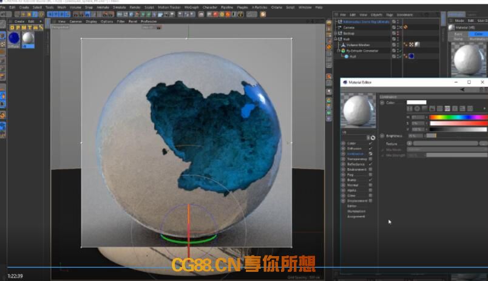
Task: Click the render view icon in top toolbar
Action: coord(76,15)
